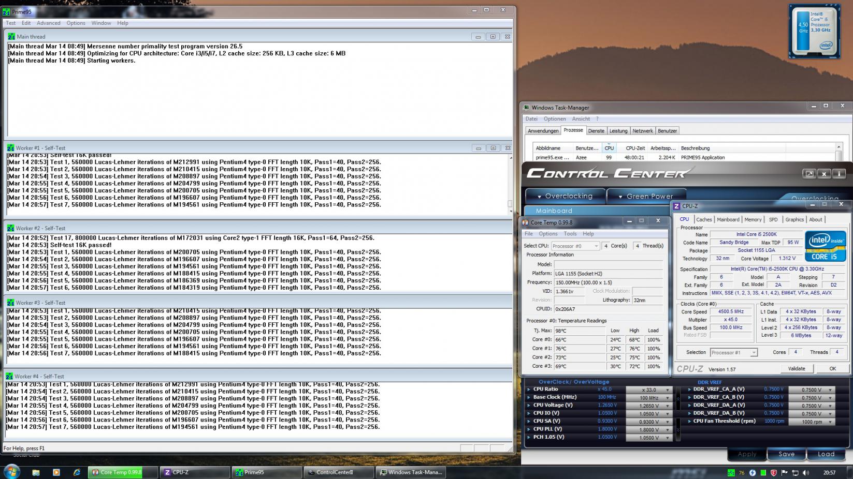The height and width of the screenshot is (479, 853).
Task: Open Internet Explorer from the taskbar
Action: [x=77, y=472]
